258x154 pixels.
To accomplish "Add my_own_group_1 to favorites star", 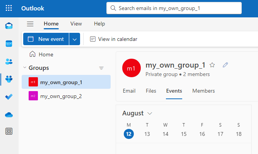I will (212, 65).
